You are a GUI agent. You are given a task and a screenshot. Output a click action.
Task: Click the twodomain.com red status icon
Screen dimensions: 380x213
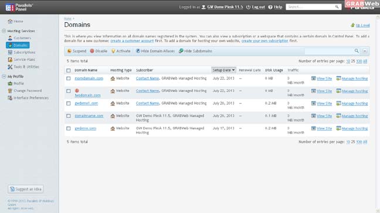click(77, 91)
